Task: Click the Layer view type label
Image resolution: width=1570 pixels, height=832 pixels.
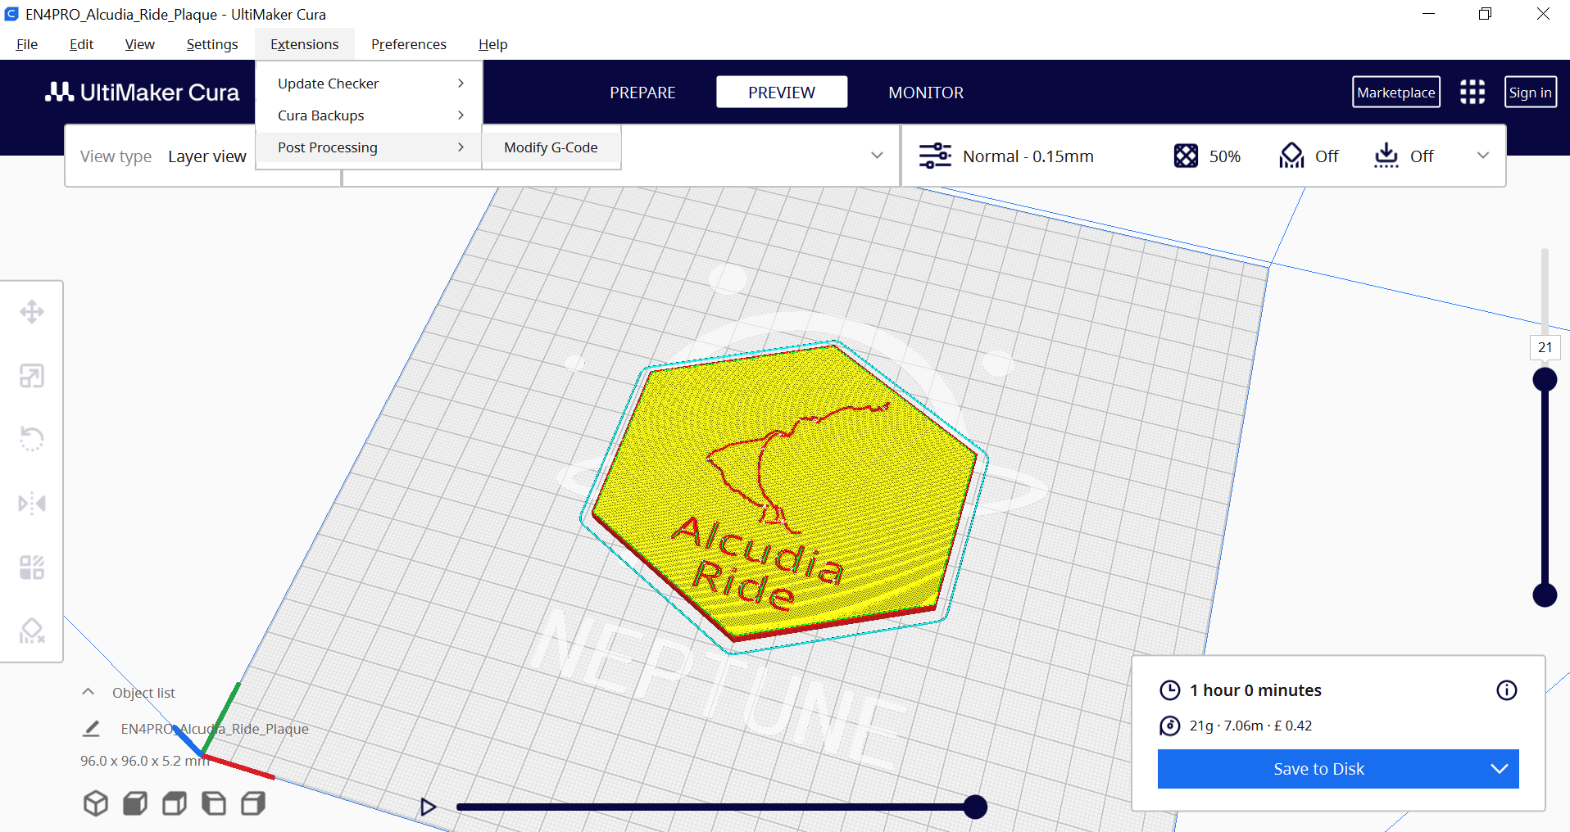Action: [207, 156]
